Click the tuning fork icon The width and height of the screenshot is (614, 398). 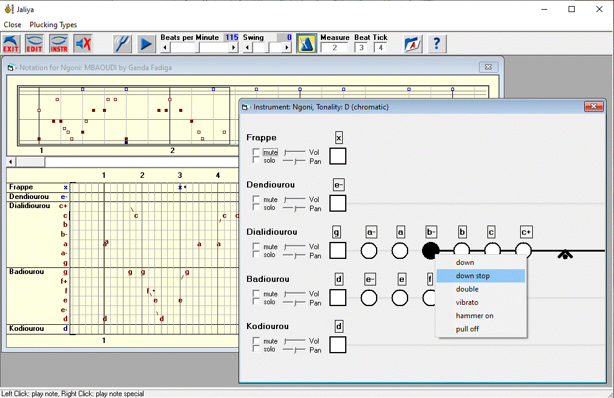[122, 44]
